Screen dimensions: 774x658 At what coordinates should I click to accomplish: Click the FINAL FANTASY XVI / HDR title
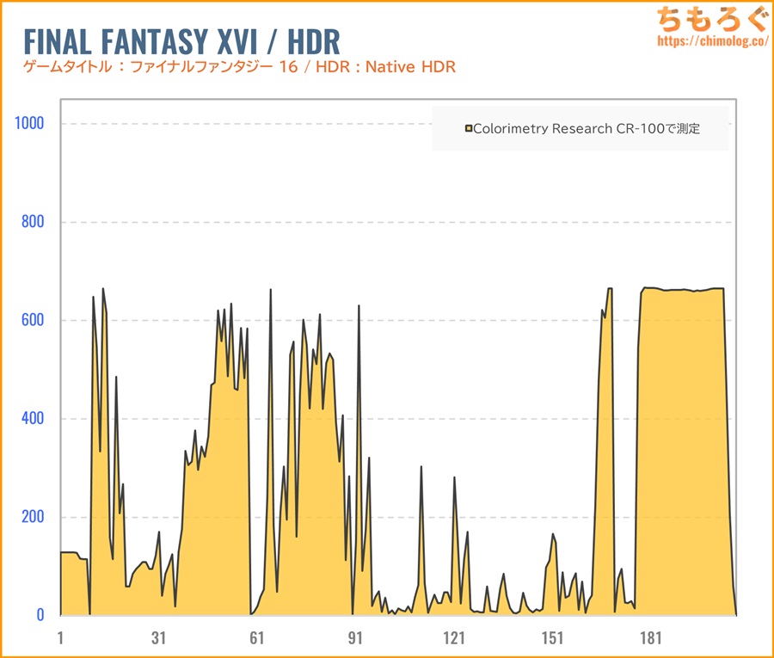(181, 40)
